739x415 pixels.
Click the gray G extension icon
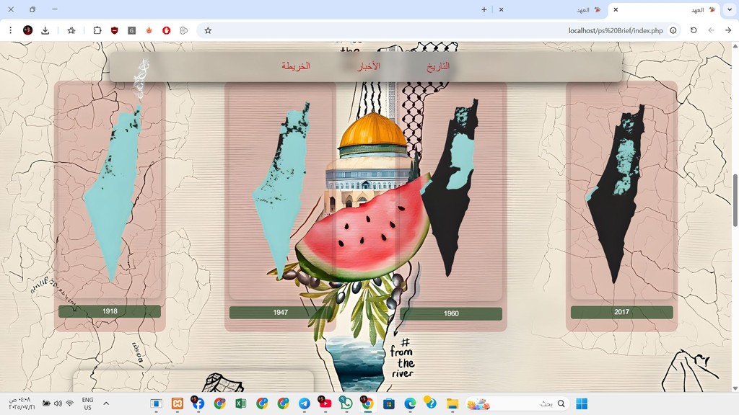pos(131,30)
